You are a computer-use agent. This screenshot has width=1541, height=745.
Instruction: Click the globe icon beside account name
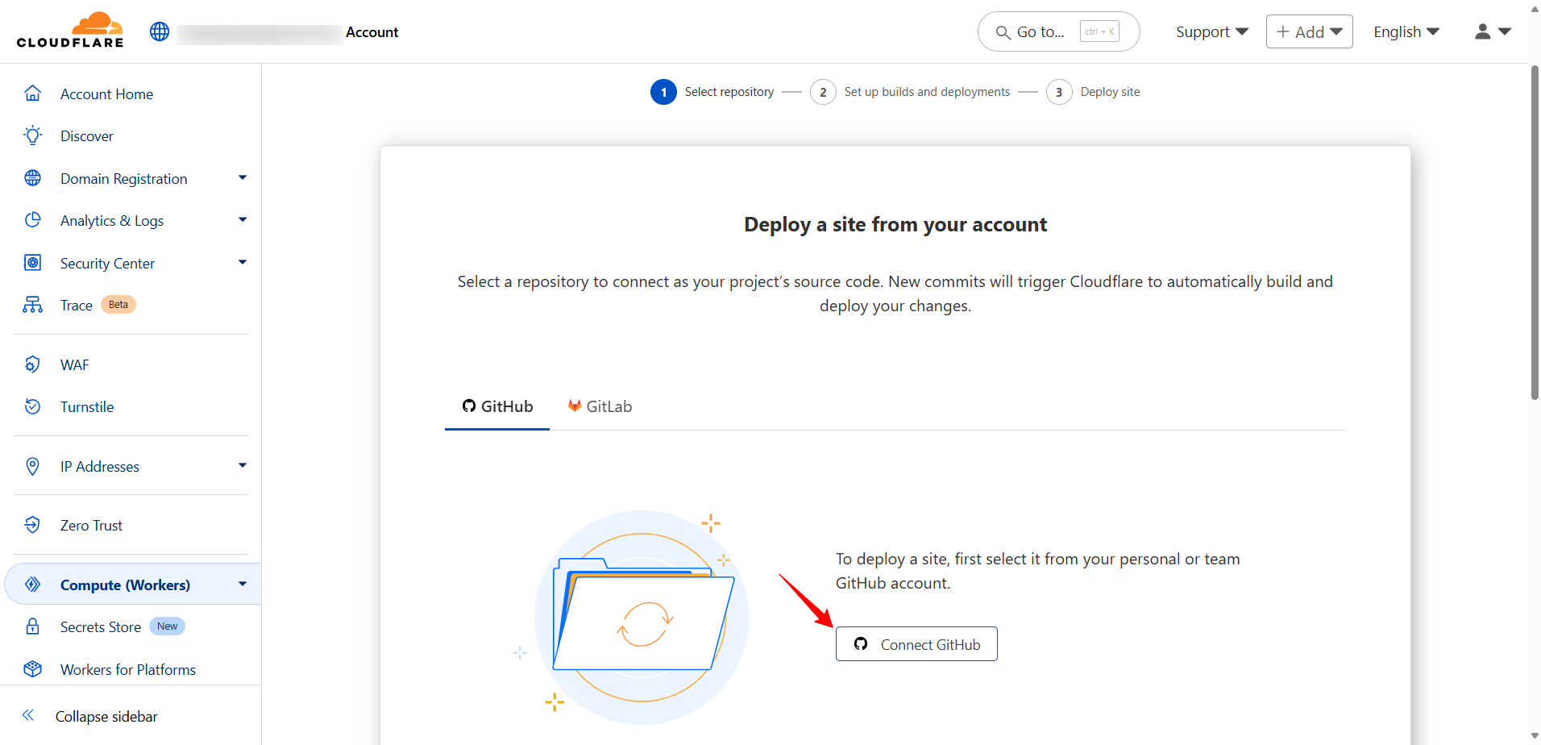[x=160, y=31]
